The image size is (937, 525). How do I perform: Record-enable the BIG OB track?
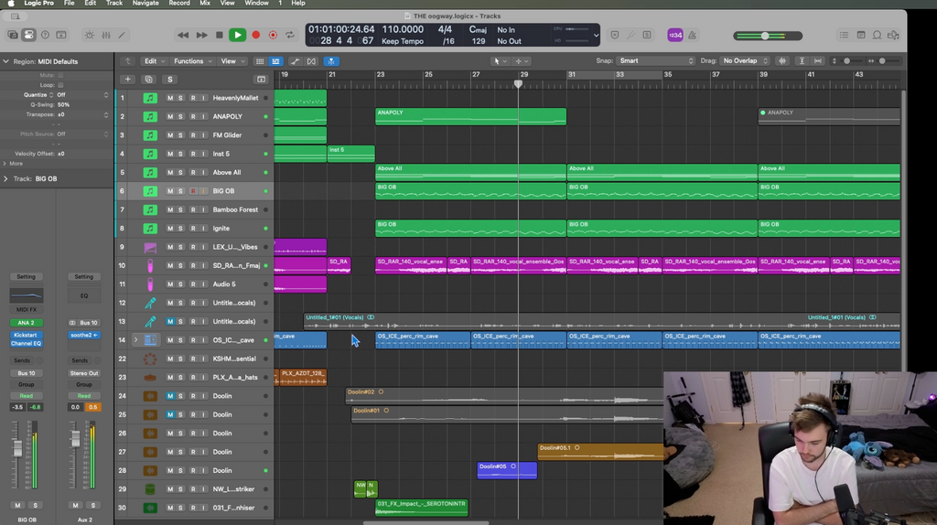coord(193,191)
